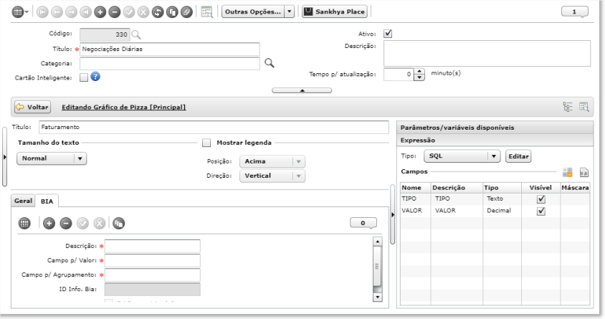Open Sankhya Place
The width and height of the screenshot is (605, 319).
click(335, 11)
